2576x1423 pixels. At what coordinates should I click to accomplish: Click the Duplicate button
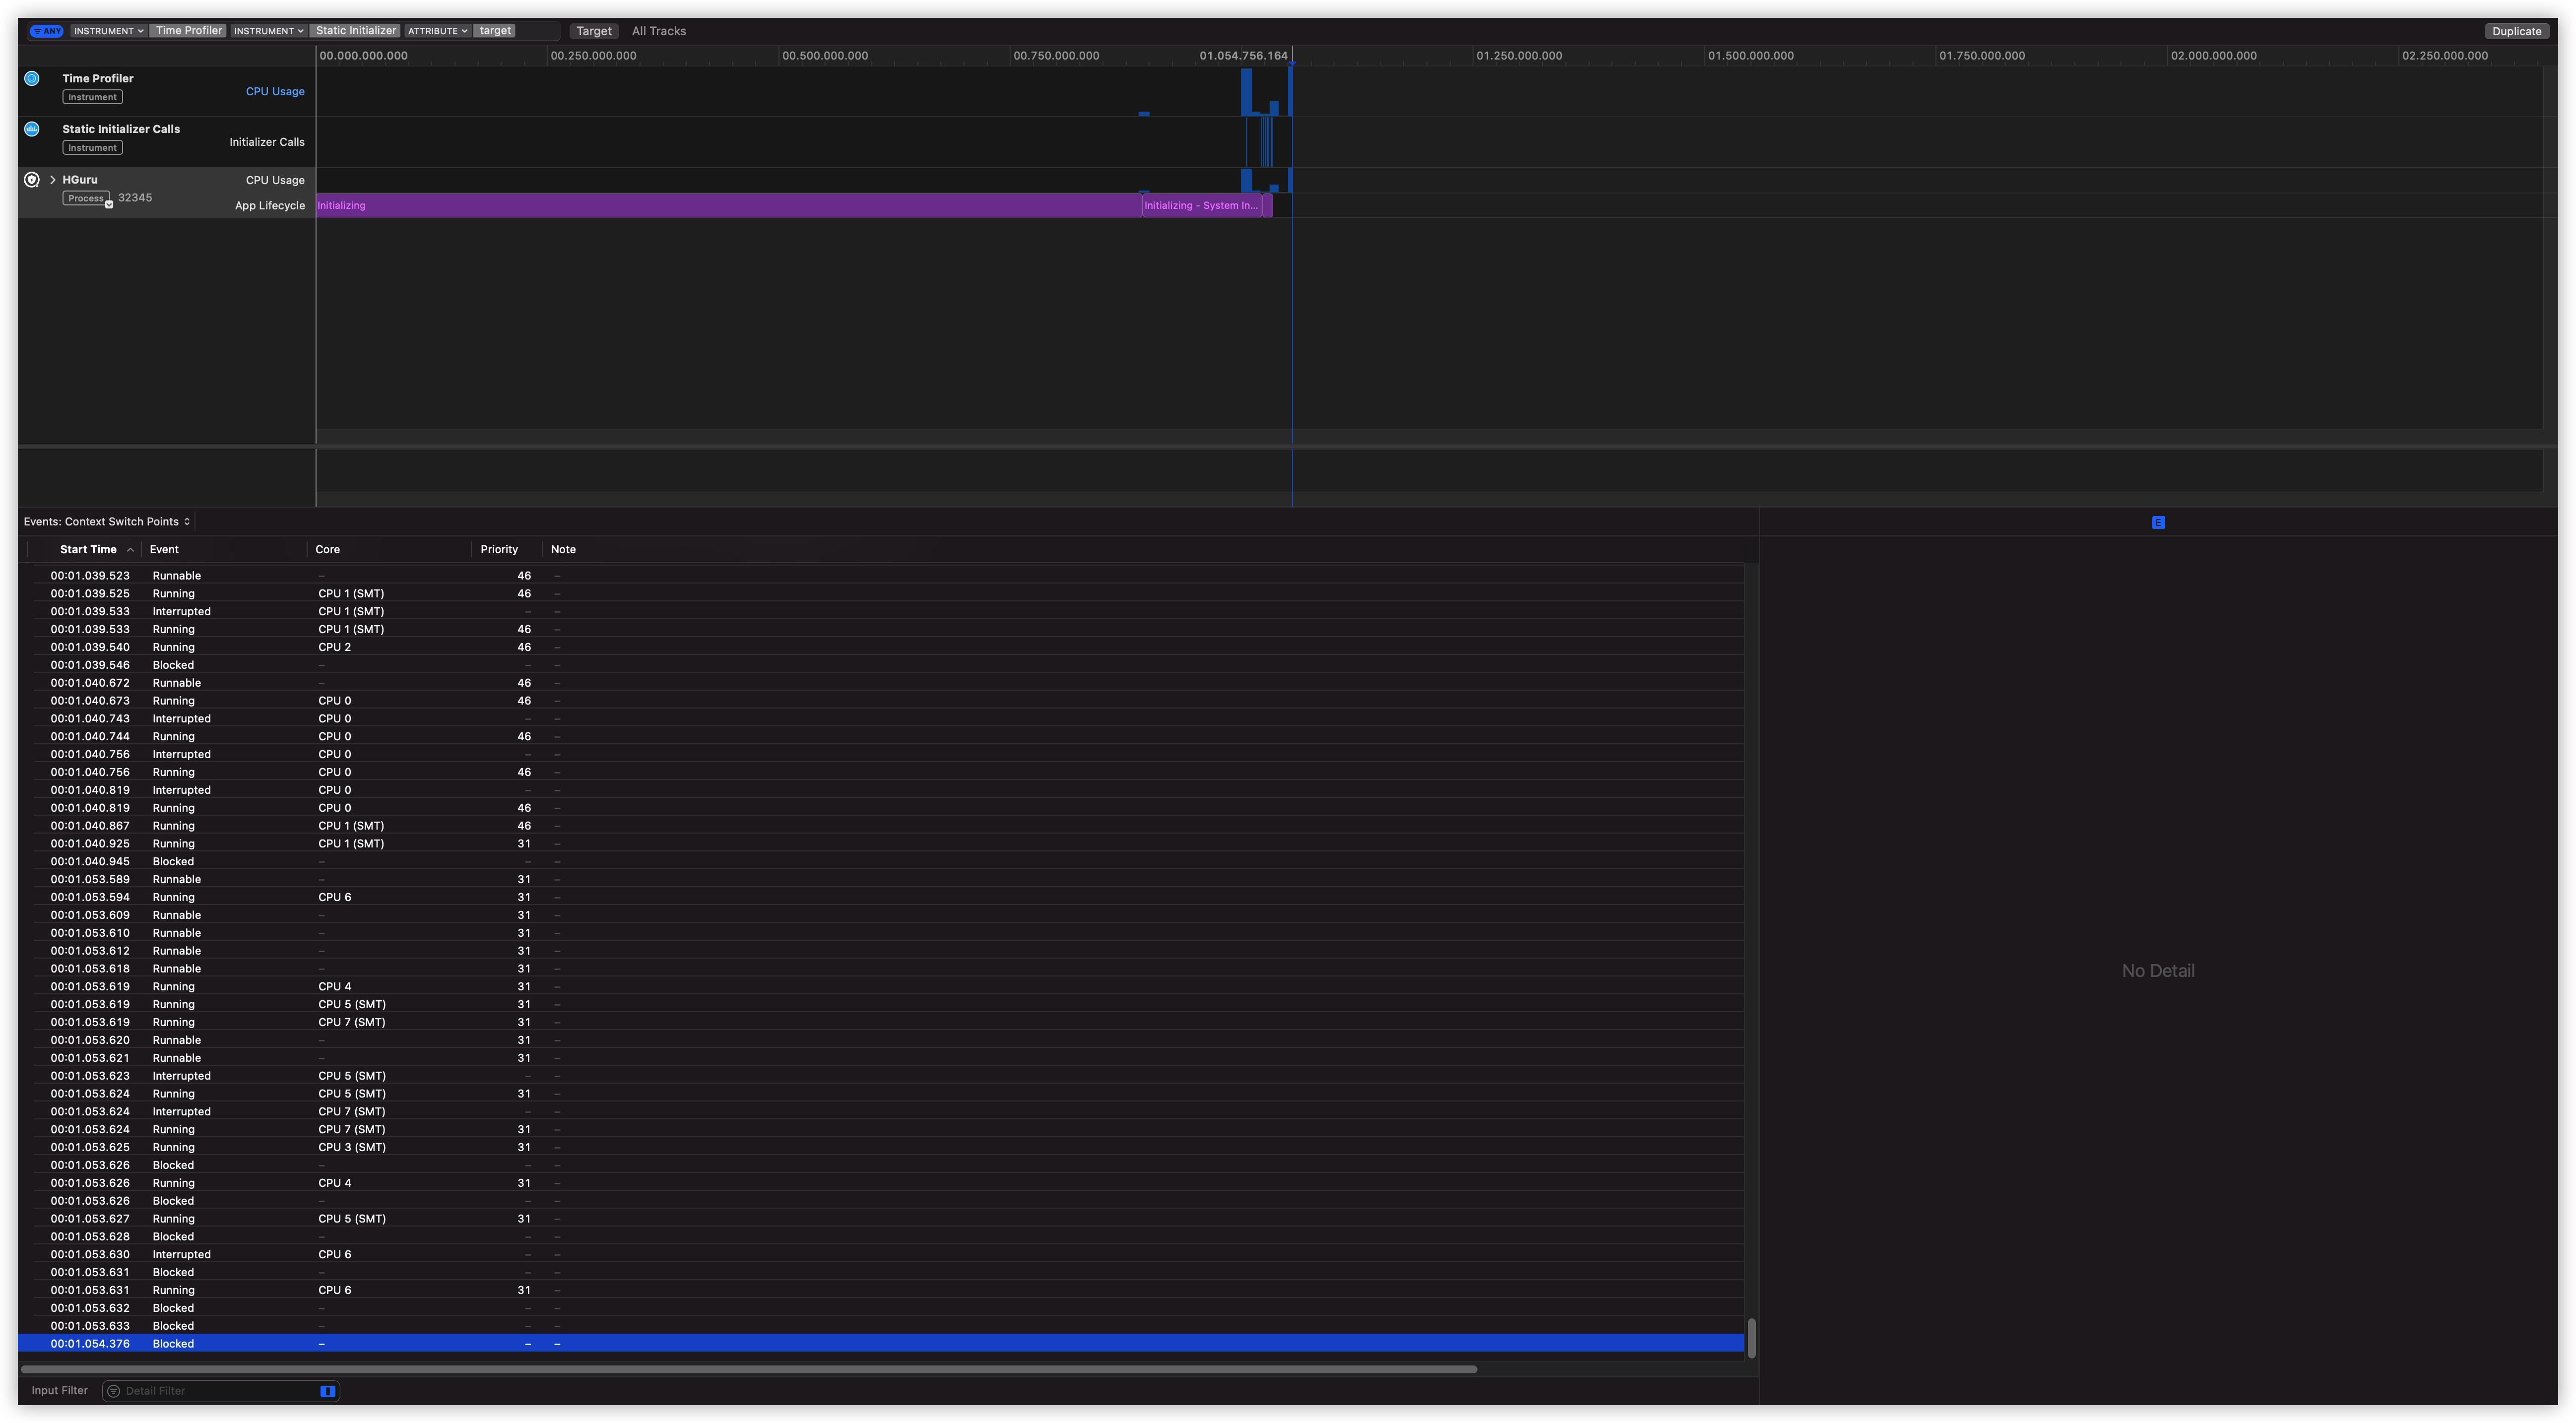tap(2516, 30)
